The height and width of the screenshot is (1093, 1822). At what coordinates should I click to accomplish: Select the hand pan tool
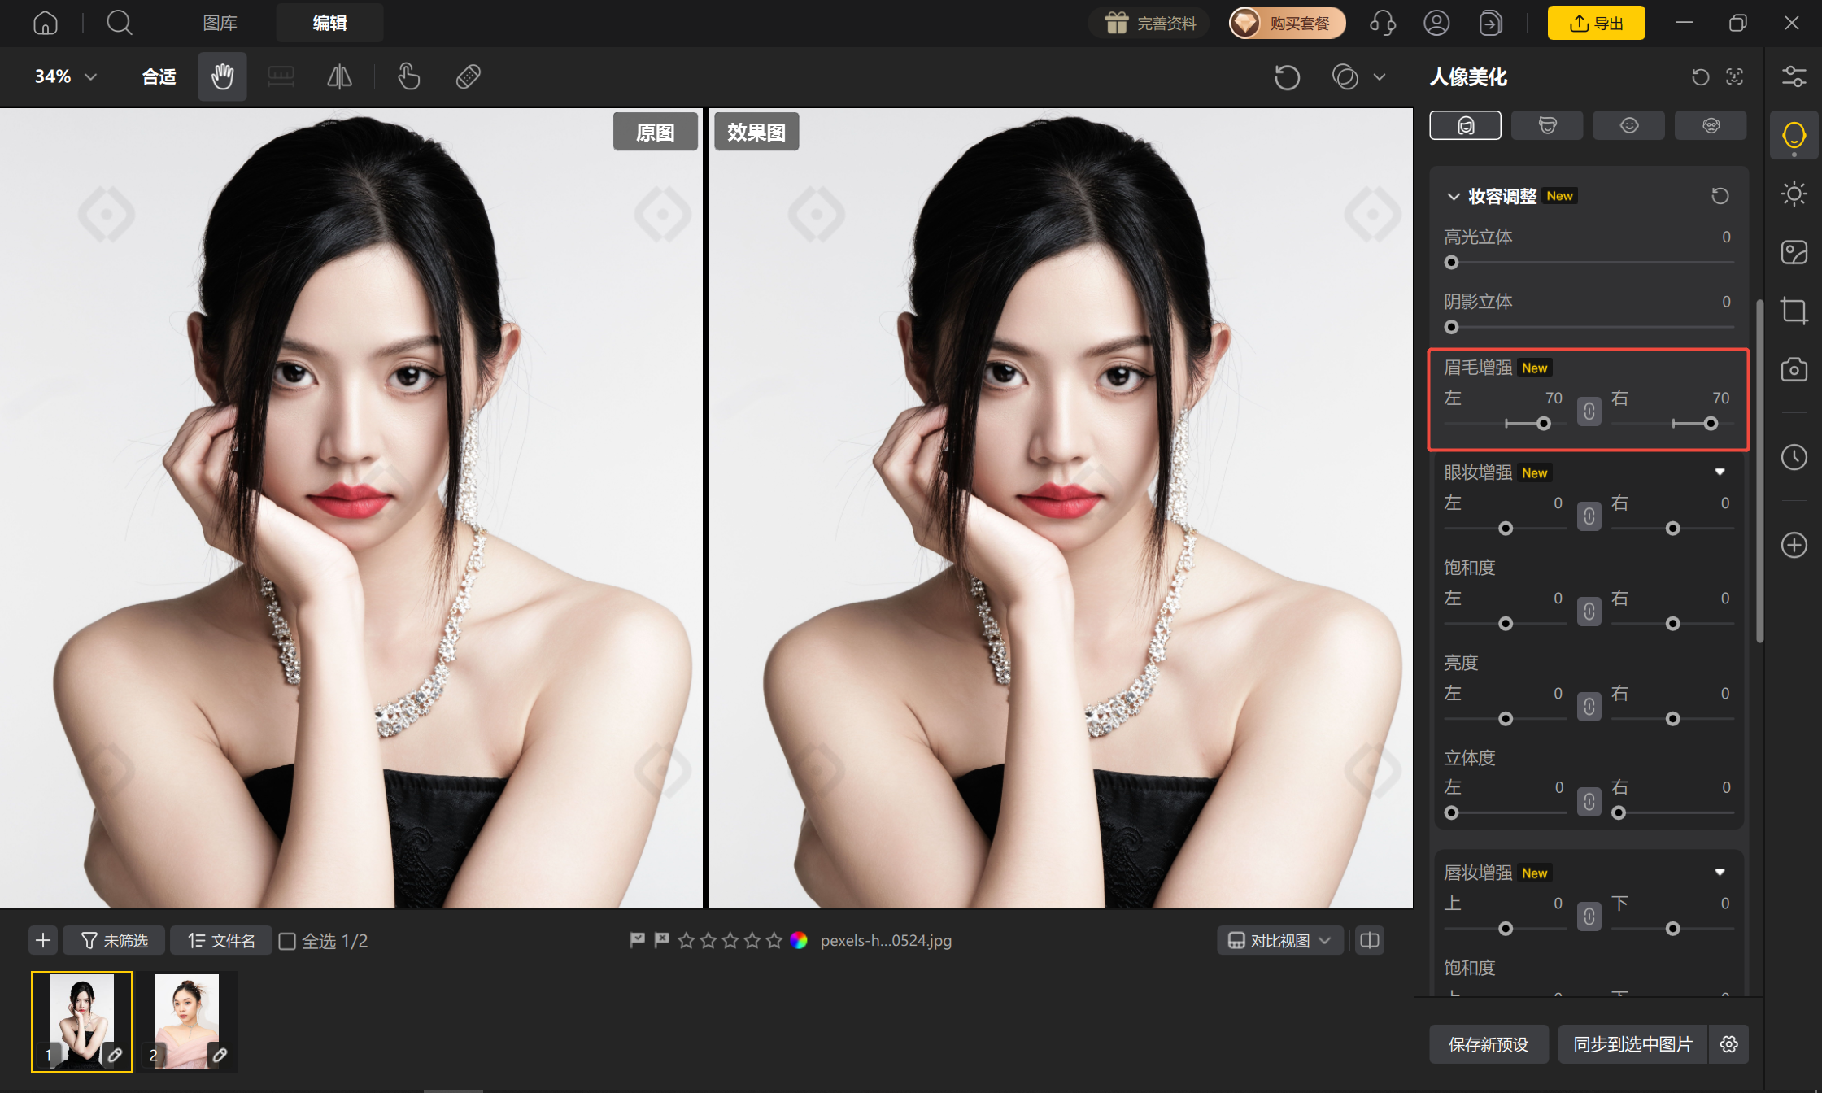pos(222,76)
